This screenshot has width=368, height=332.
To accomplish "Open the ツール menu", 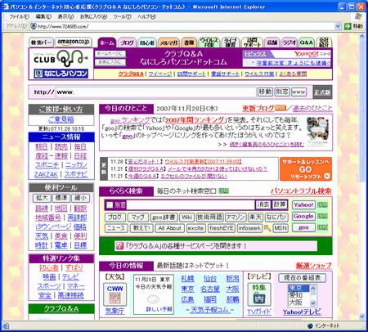I will [x=122, y=16].
